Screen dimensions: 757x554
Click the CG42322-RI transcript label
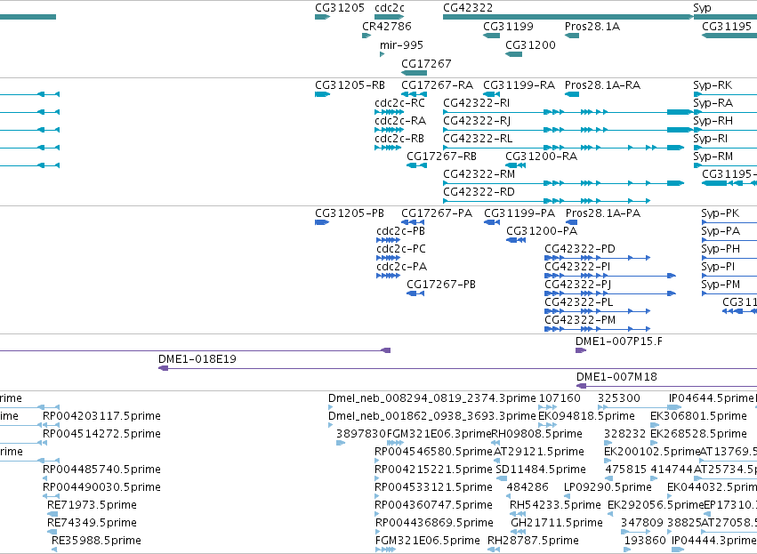(476, 103)
